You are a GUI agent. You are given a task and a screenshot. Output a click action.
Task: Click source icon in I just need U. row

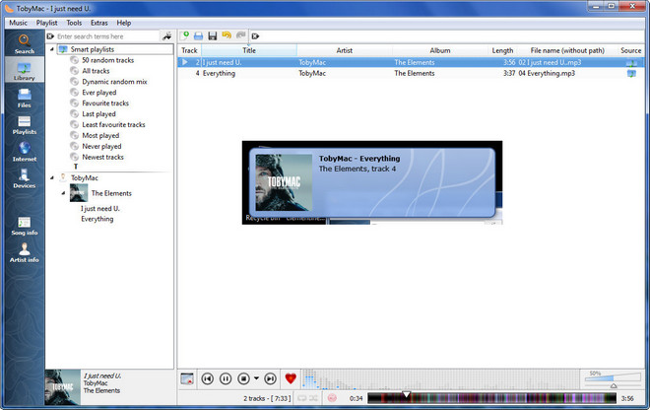(x=631, y=63)
